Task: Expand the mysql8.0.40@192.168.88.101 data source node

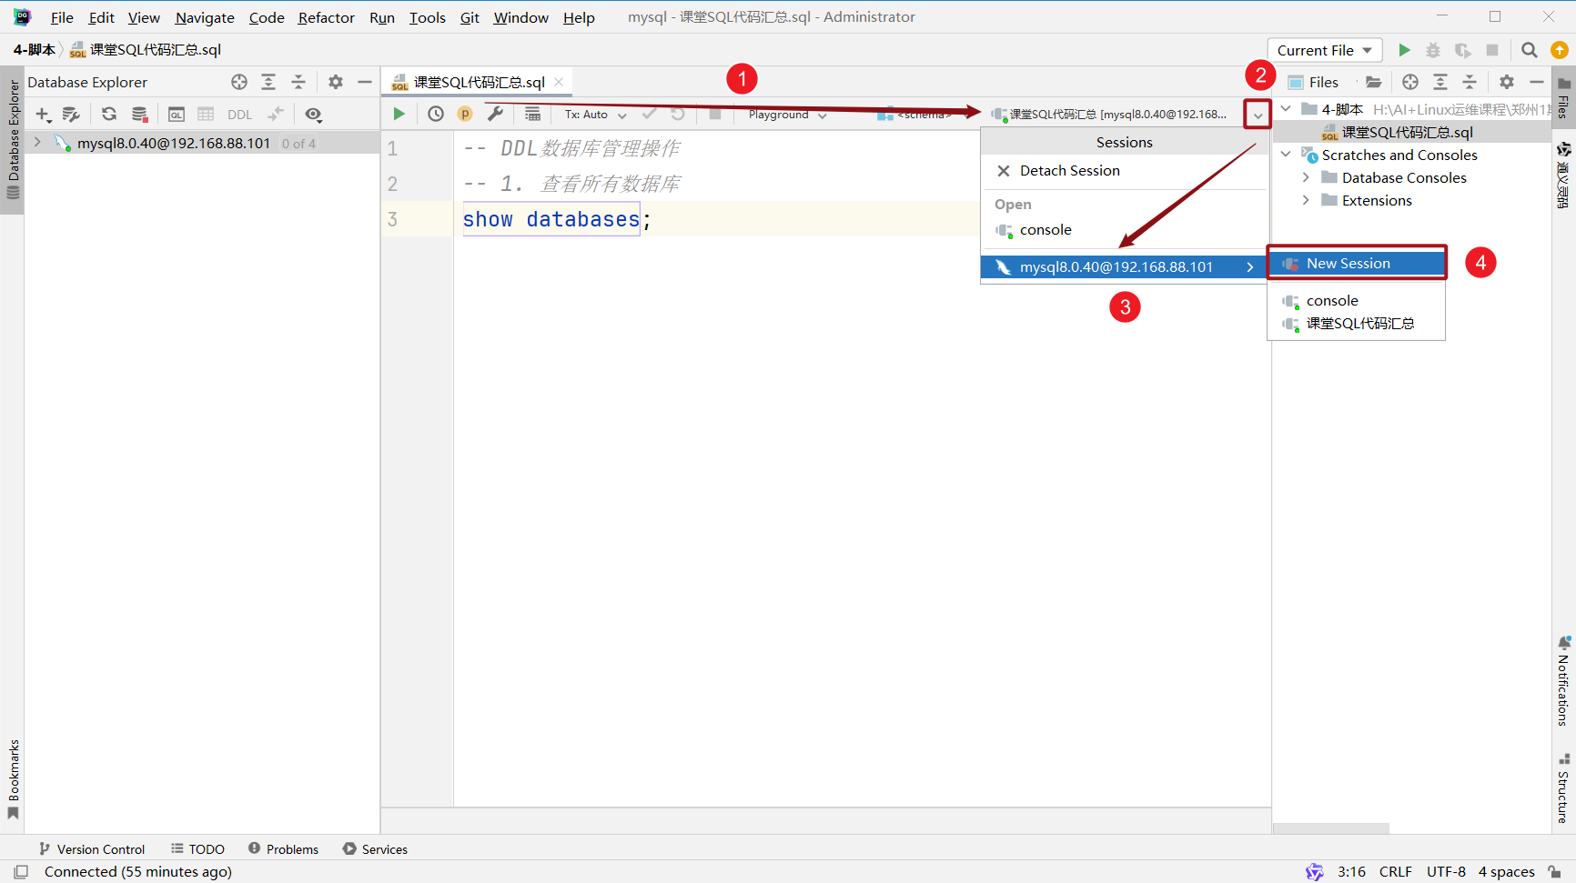Action: pyautogui.click(x=37, y=143)
